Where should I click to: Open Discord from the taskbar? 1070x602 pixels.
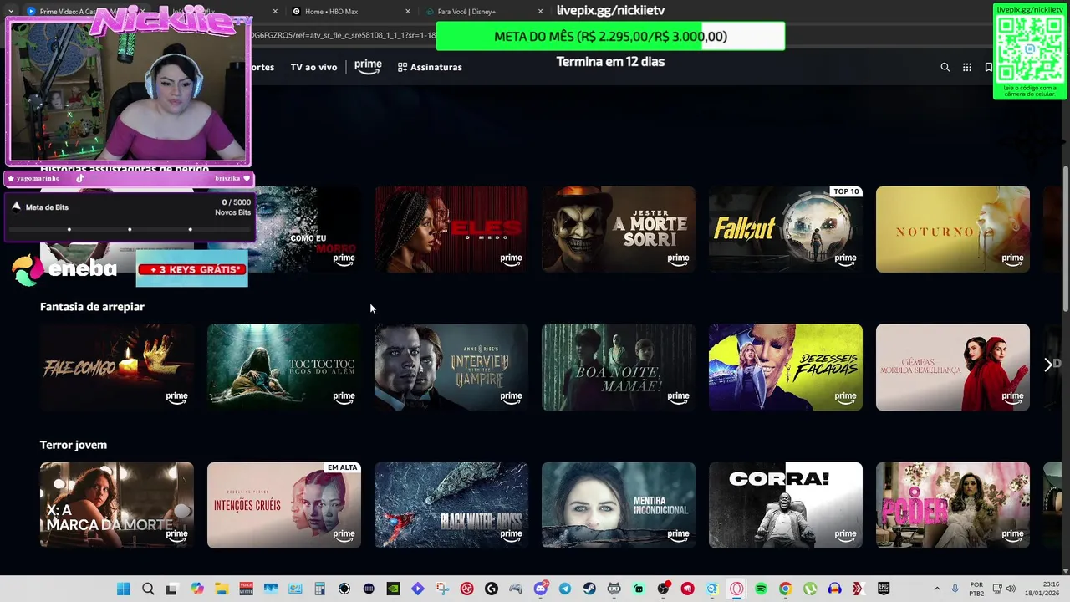(x=540, y=589)
